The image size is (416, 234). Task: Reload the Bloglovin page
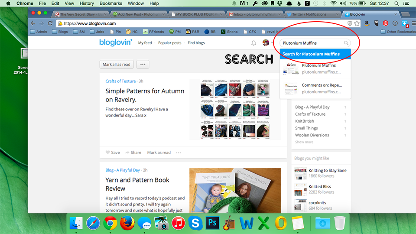coord(50,23)
